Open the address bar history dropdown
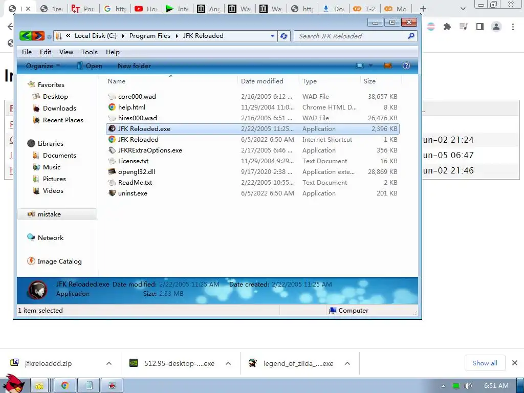The image size is (524, 393). tap(272, 36)
